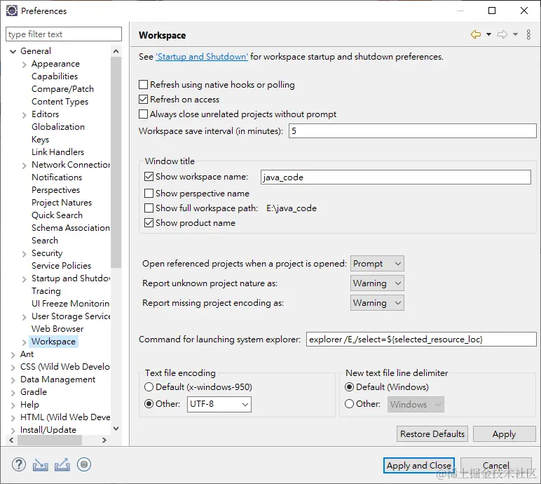Select Other line delimiter radio button

[349, 404]
